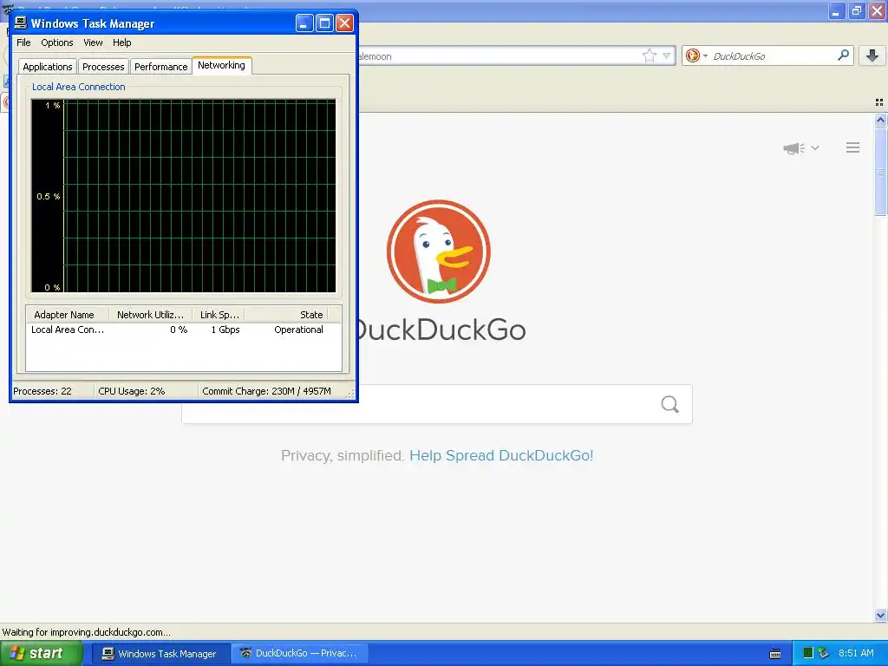888x666 pixels.
Task: Click the tab groups grid icon
Action: pos(879,102)
